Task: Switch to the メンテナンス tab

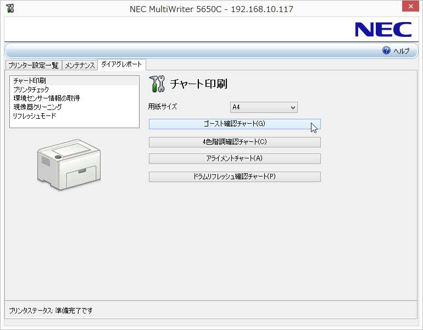Action: click(80, 65)
